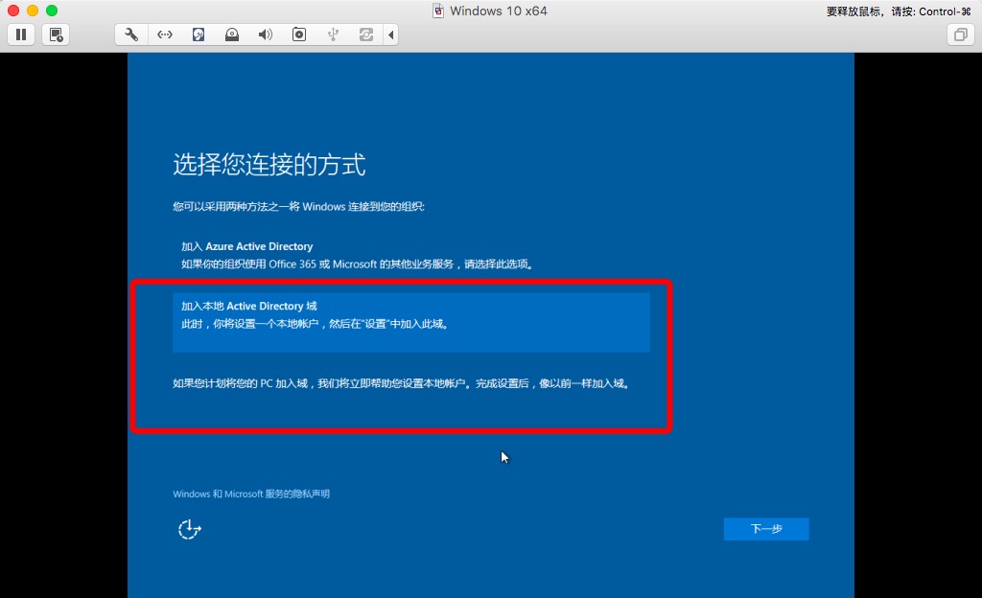Click the camera device icon
The height and width of the screenshot is (598, 982).
click(299, 34)
